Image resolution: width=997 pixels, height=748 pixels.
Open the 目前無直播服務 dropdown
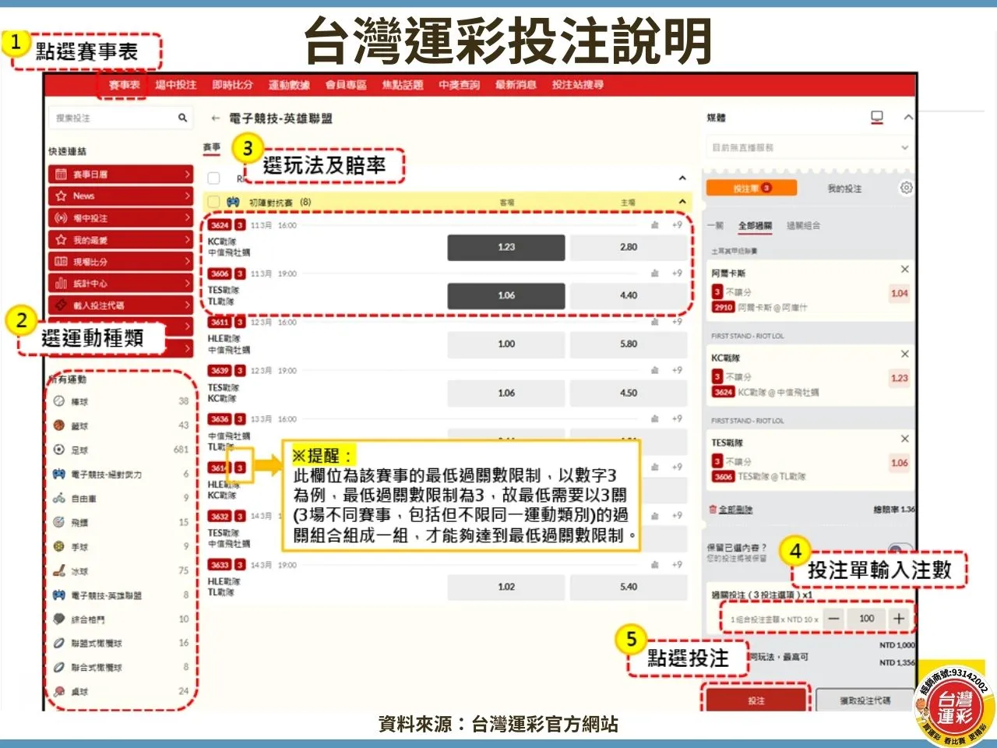(x=810, y=147)
